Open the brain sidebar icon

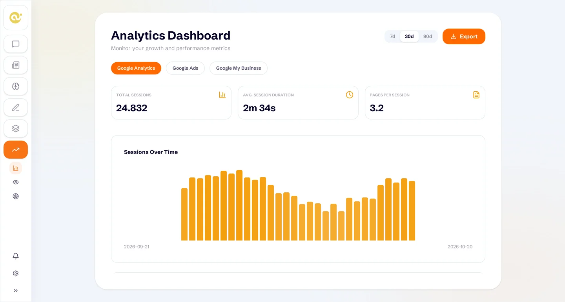point(16,86)
